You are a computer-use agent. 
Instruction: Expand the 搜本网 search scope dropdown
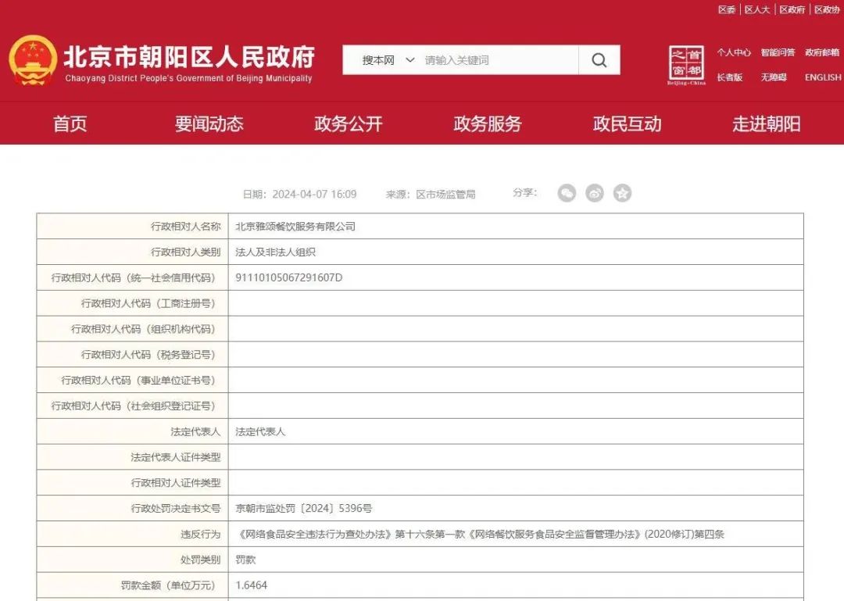pos(388,60)
